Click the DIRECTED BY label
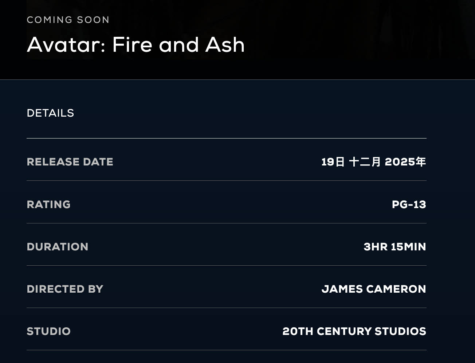Viewport: 475px width, 363px height. coord(65,289)
